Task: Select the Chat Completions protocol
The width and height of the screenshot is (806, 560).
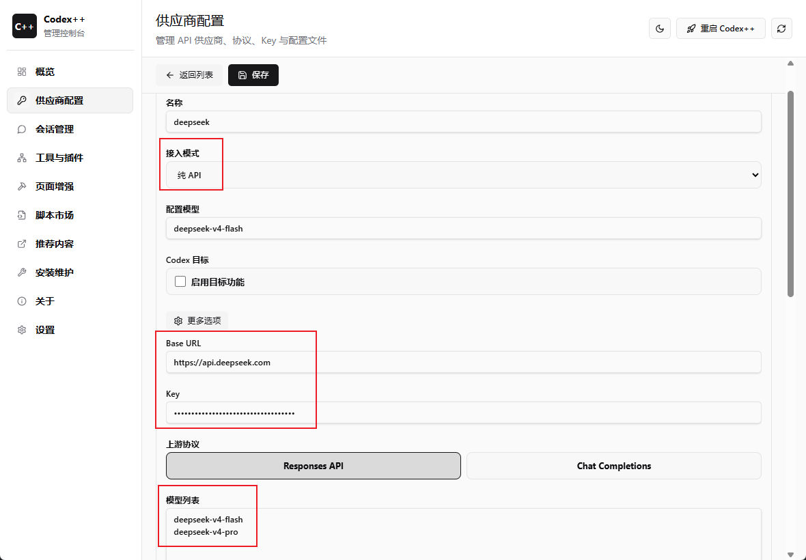Action: [614, 466]
